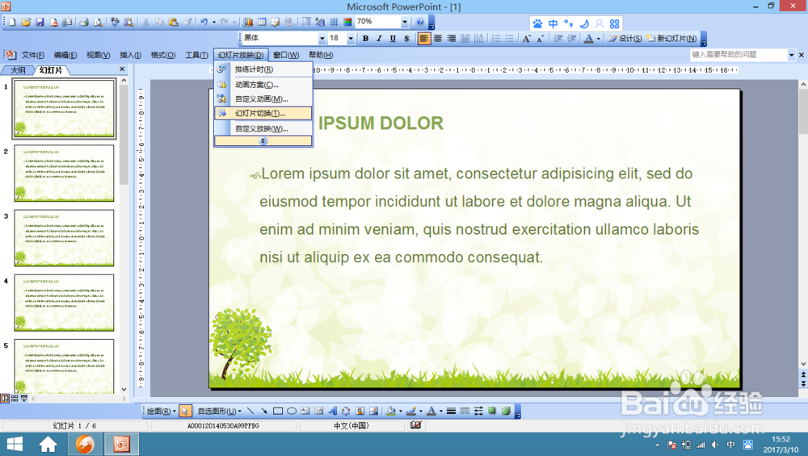
Task: Open the Windows Start button
Action: coord(15,444)
